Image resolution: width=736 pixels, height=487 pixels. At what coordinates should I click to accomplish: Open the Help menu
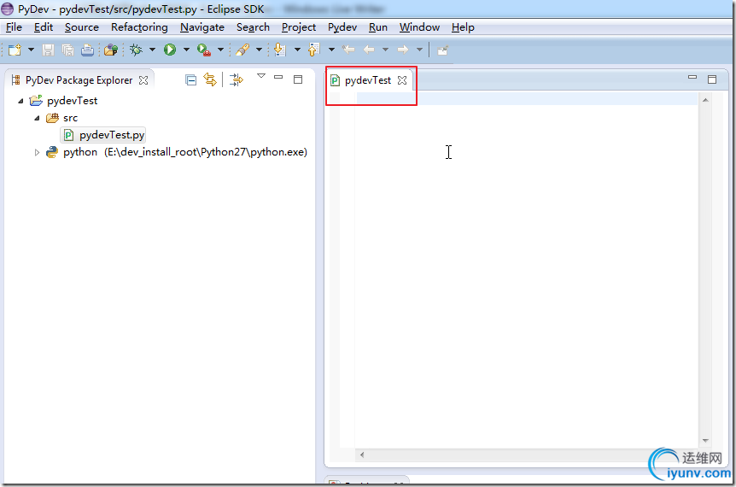[463, 27]
